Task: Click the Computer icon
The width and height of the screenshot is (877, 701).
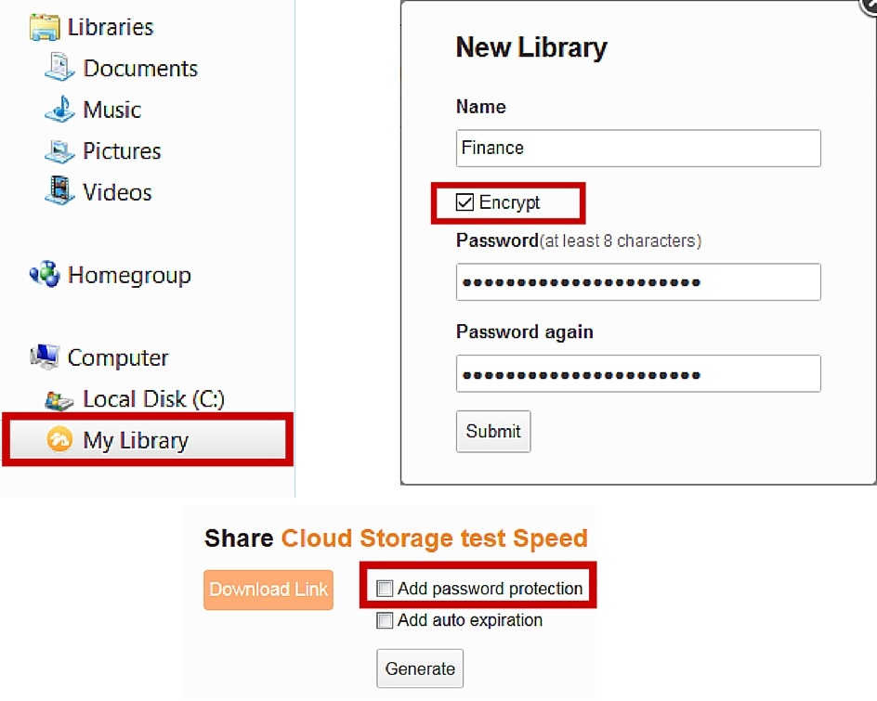Action: click(45, 357)
